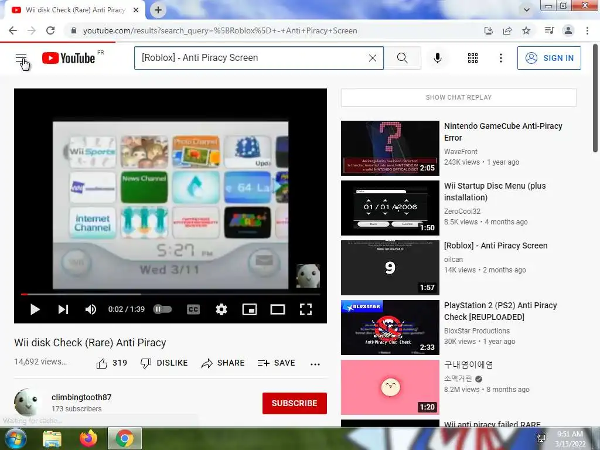
Task: Click the SHARE button
Action: [223, 363]
